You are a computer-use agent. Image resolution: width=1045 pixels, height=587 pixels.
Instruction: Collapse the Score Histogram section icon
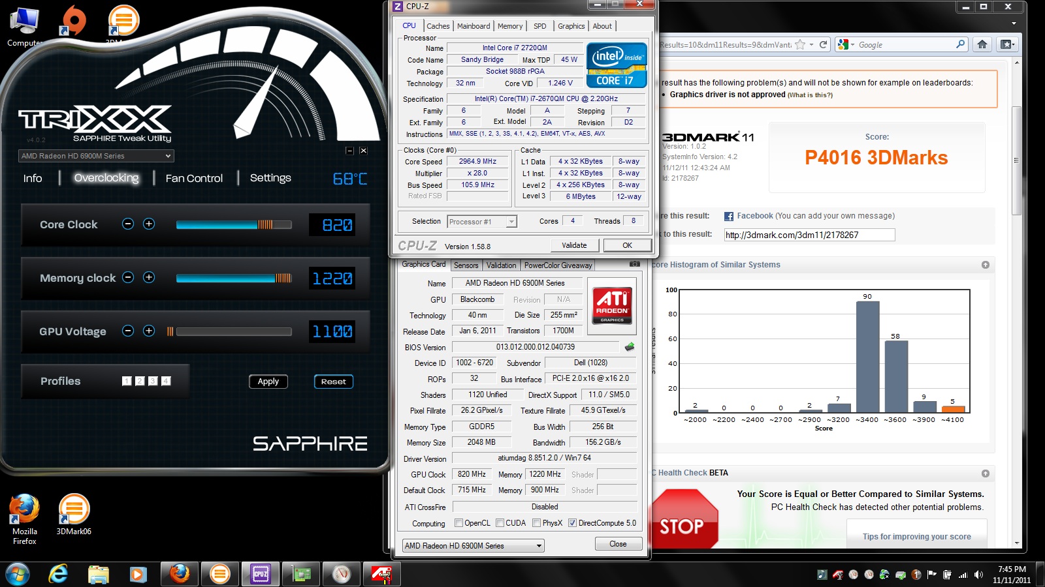985,265
